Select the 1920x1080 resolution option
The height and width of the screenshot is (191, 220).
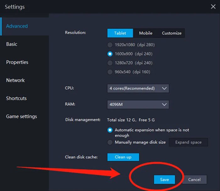[110, 45]
